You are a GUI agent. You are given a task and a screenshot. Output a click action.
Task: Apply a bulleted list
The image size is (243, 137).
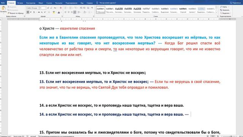click(66, 8)
